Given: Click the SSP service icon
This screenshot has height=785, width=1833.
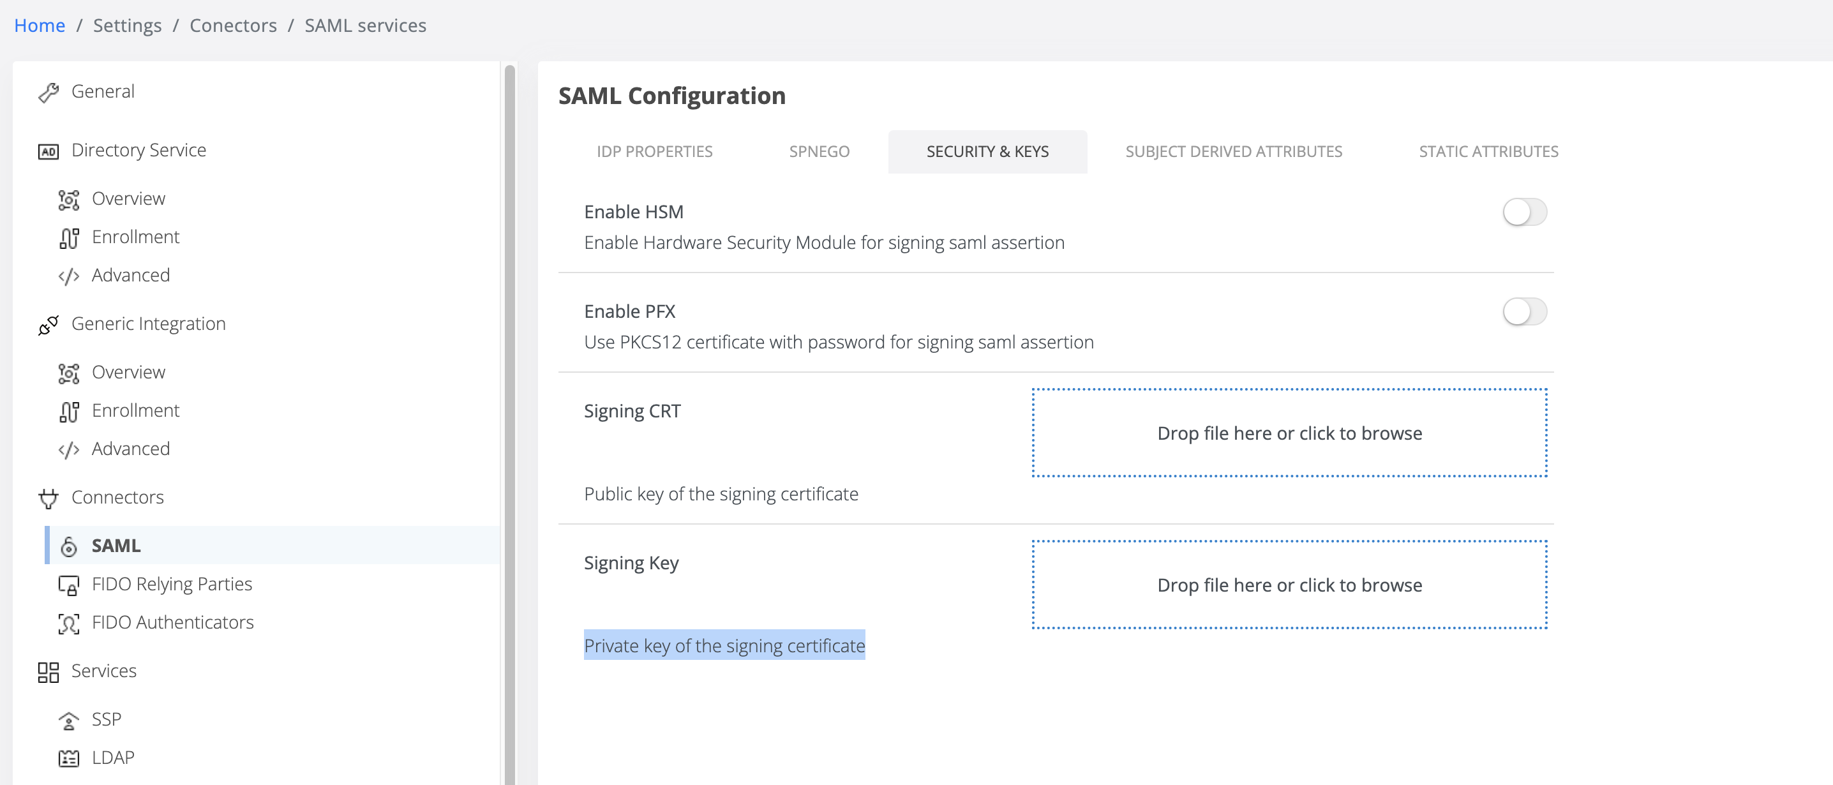Looking at the screenshot, I should [x=68, y=721].
